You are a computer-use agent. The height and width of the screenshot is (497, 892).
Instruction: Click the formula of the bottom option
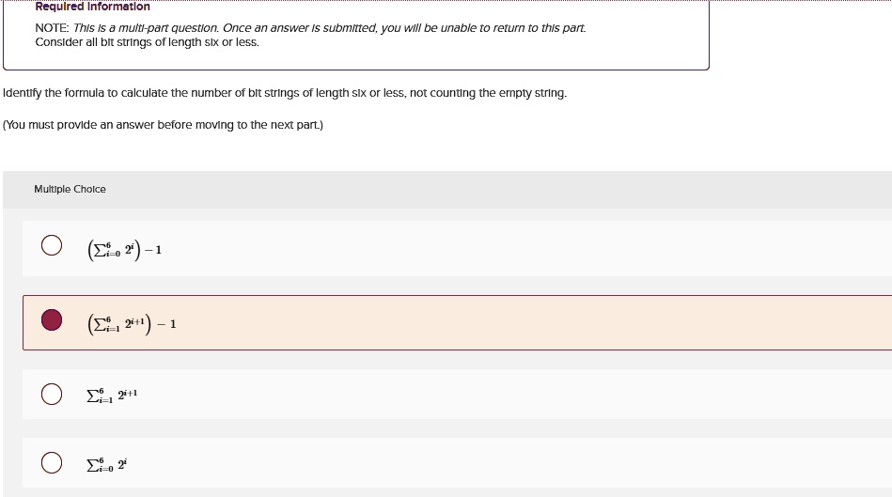click(x=107, y=464)
